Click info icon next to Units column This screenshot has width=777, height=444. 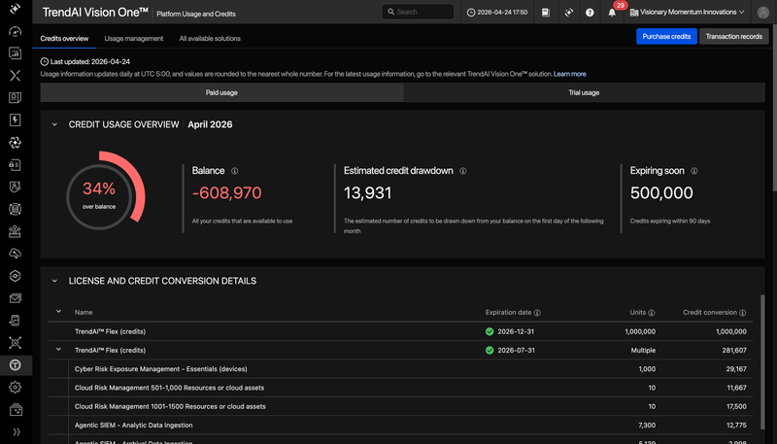[652, 313]
